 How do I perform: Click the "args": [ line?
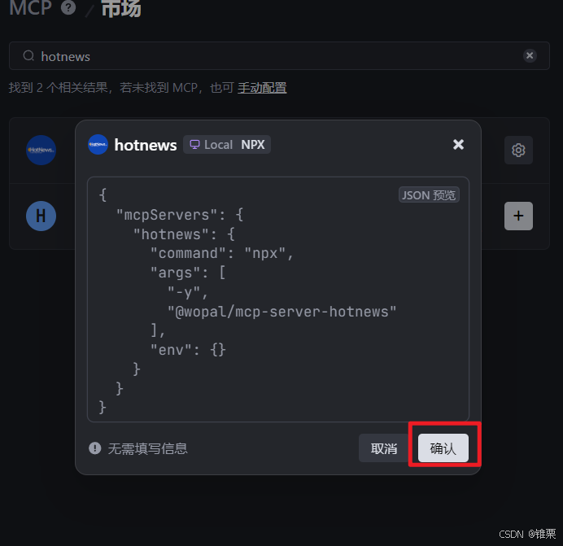point(188,273)
